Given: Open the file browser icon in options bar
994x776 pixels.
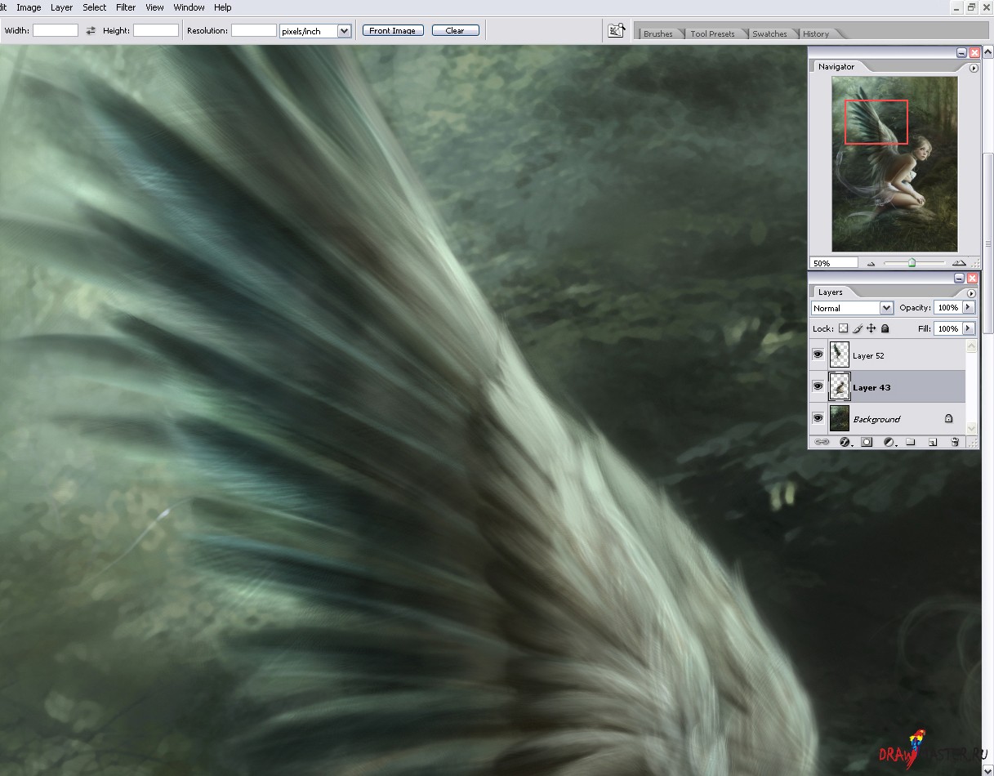Looking at the screenshot, I should 616,30.
